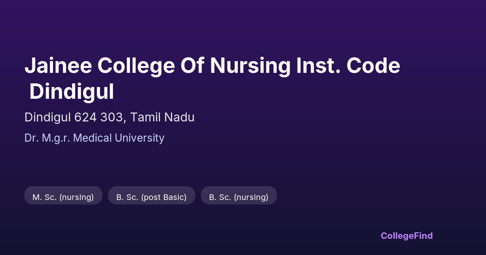Click the word Of in the heading

(193, 66)
